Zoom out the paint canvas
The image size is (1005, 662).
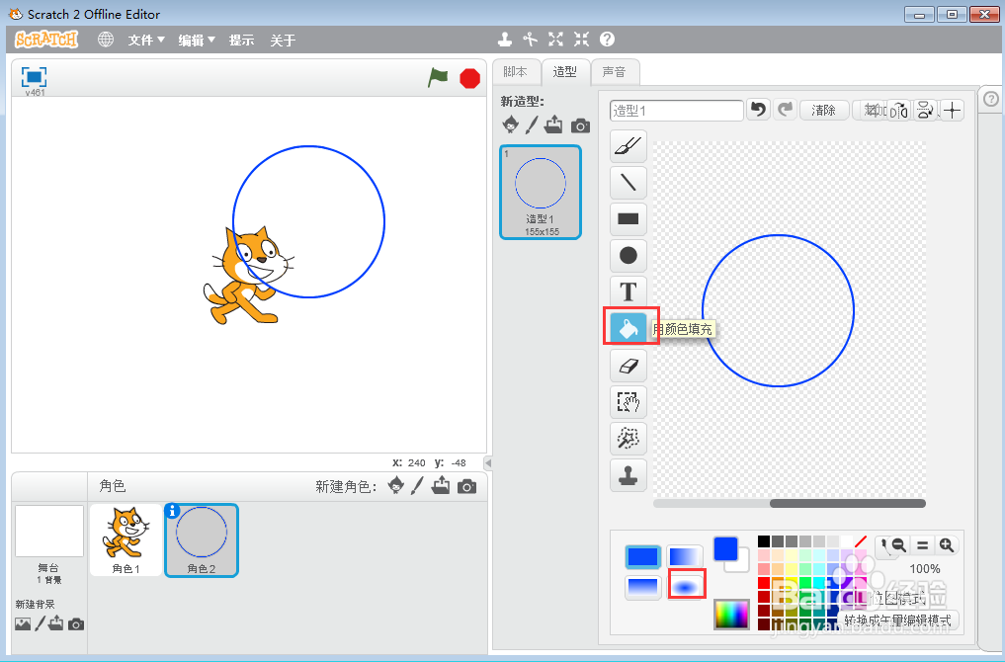coord(898,545)
